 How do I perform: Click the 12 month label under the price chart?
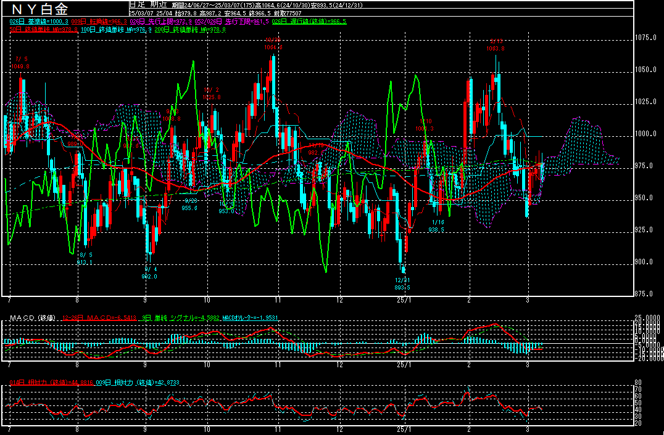pos(339,300)
